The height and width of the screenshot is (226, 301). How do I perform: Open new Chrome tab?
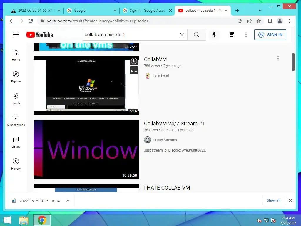(237, 11)
